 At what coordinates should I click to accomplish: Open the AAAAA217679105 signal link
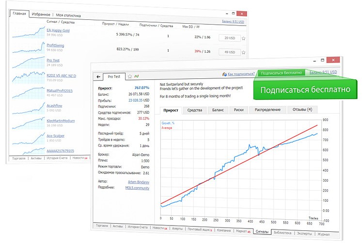(60, 151)
